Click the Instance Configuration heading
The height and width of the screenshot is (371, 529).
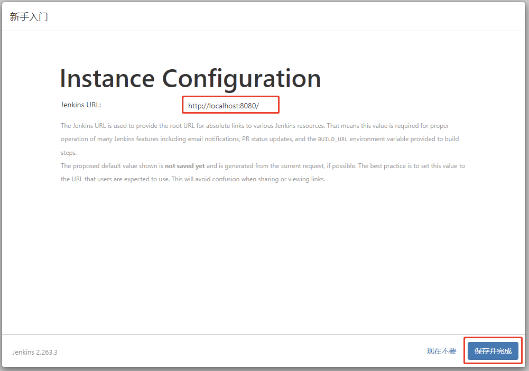pos(190,78)
